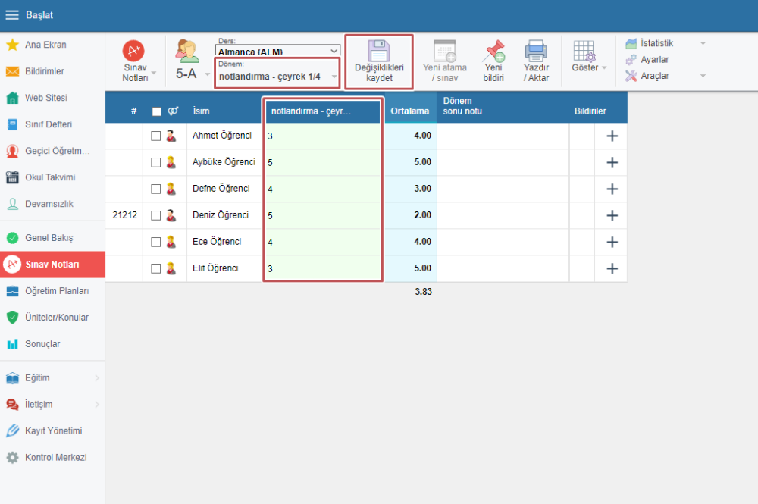Click the Yazdır / Aktar printer icon

pyautogui.click(x=536, y=51)
